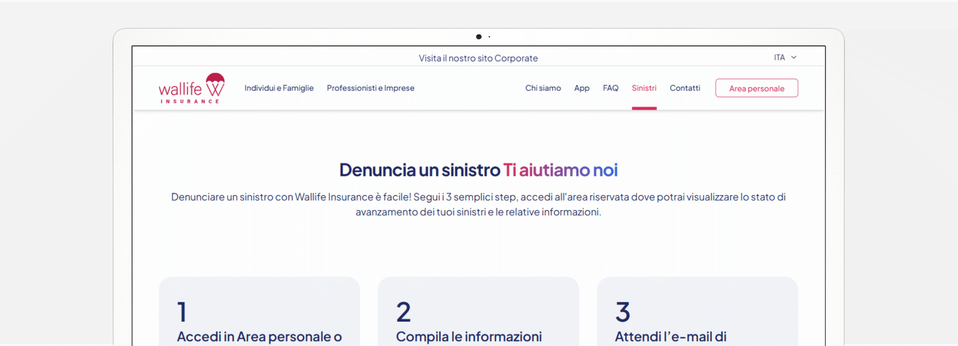
Task: Select step 2 Compila le informazioni card
Action: (x=478, y=311)
